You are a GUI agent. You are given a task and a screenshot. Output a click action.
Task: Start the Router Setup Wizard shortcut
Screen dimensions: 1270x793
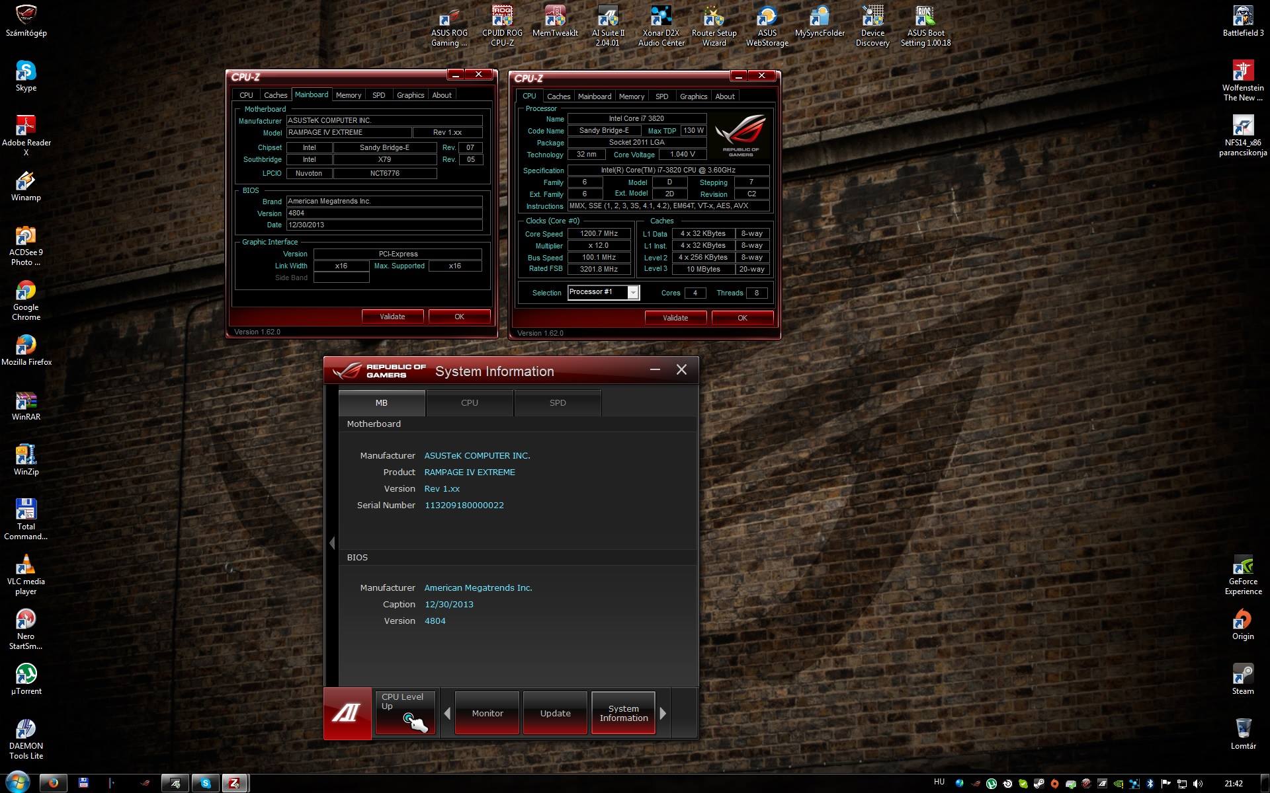coord(714,26)
